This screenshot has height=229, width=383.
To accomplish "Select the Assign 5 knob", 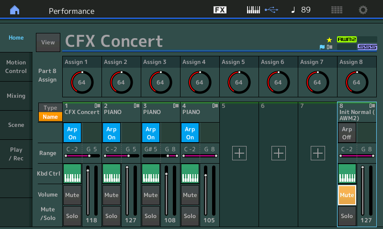I will click(239, 82).
